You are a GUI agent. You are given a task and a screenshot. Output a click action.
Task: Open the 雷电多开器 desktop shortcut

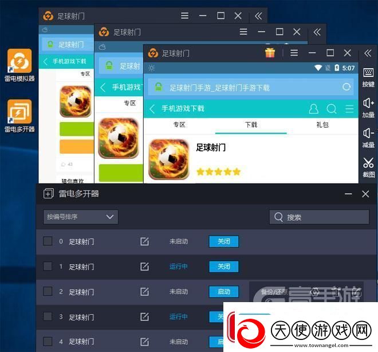(19, 116)
